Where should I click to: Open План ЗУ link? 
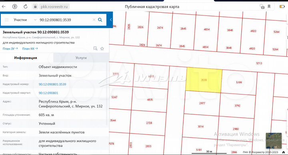click(10, 49)
